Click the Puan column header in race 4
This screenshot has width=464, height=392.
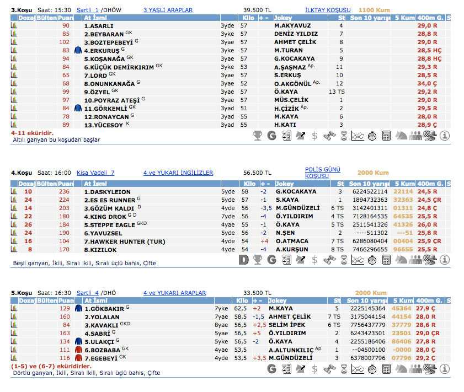(x=65, y=184)
